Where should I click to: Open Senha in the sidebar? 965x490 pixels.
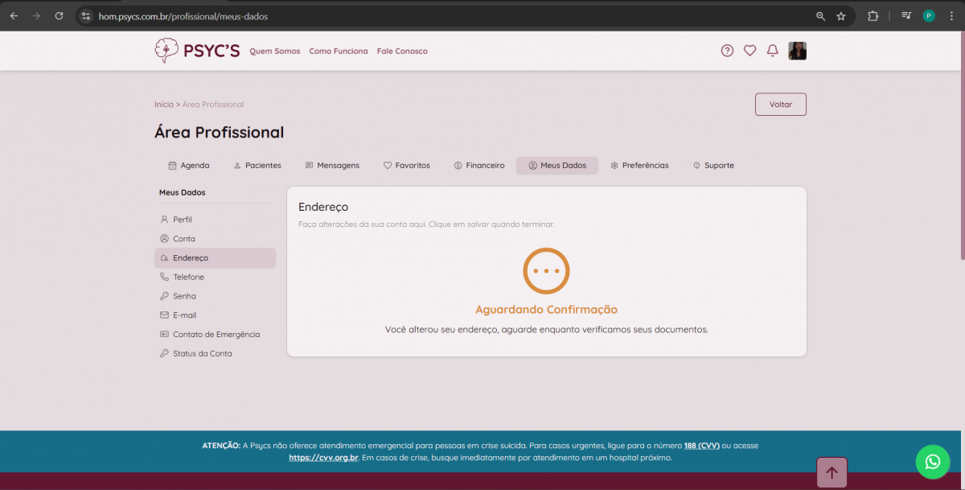pos(184,296)
